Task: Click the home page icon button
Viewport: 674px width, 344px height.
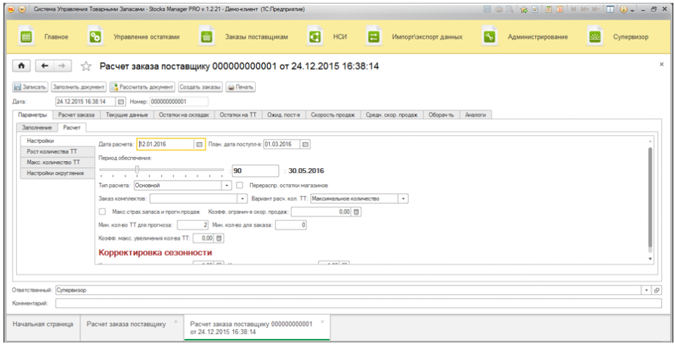Action: tap(22, 66)
